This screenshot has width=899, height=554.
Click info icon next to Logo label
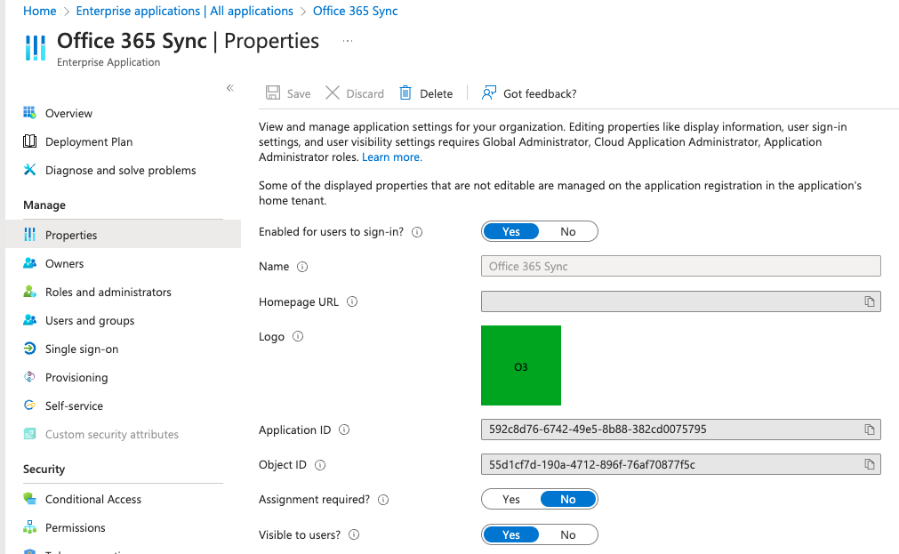coord(298,337)
